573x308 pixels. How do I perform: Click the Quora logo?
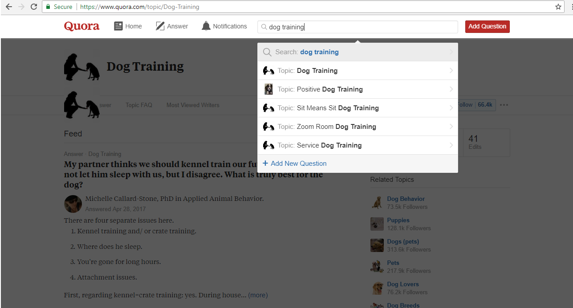[81, 26]
